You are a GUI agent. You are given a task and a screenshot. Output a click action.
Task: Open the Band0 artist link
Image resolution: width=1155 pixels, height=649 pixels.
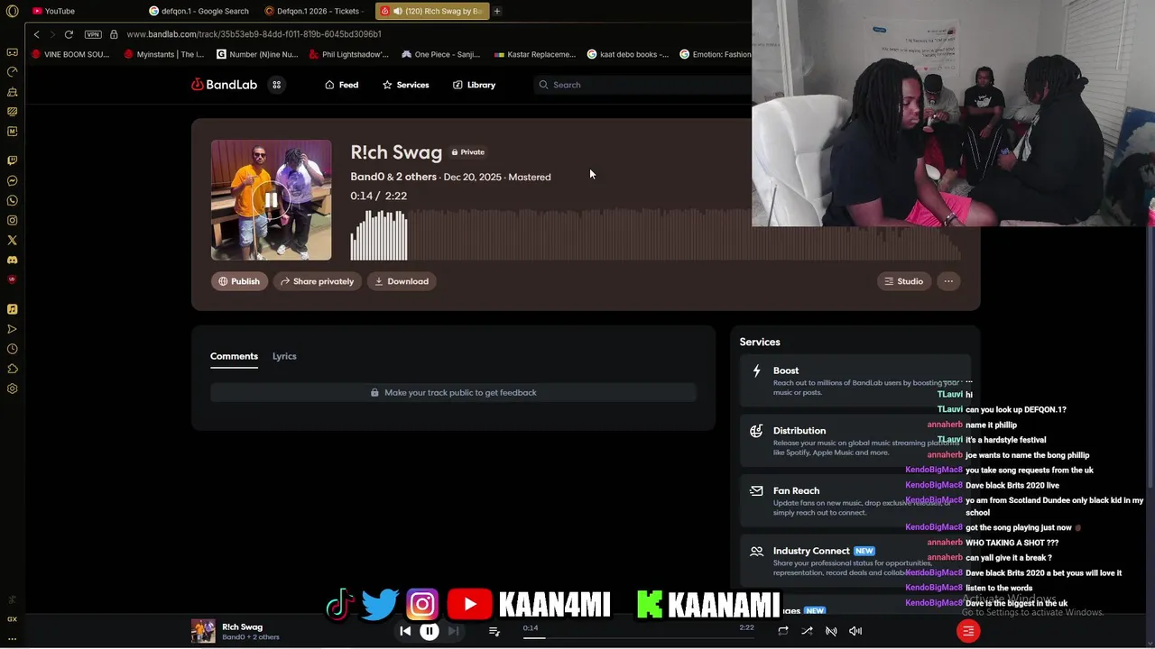[367, 177]
